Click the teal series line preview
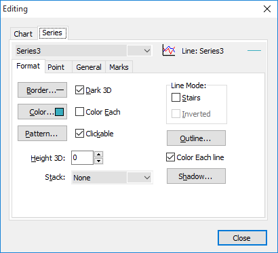This screenshot has height=253, width=278. (254, 50)
